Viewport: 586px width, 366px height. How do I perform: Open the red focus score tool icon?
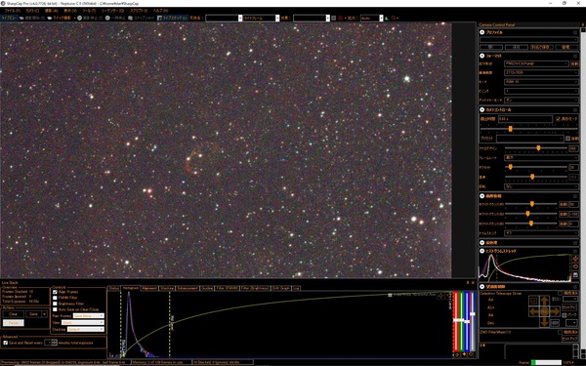tap(394, 18)
